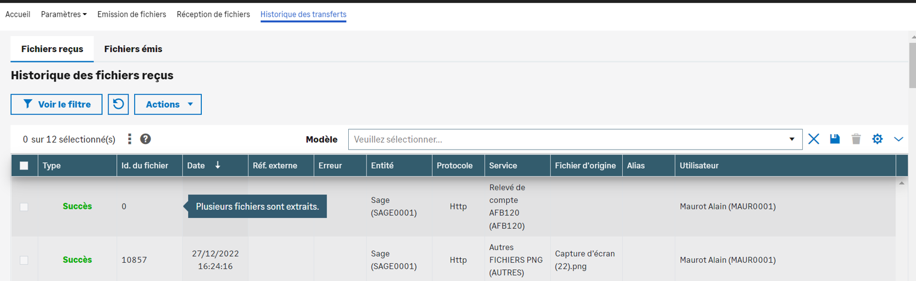Expand the Paramètres menu
This screenshot has height=281, width=916.
click(63, 14)
